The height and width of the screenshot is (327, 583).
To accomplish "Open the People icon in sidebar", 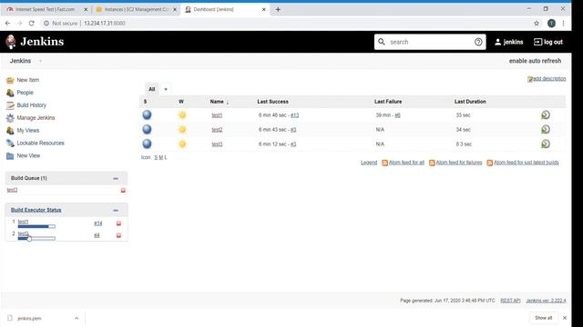I will click(x=10, y=93).
